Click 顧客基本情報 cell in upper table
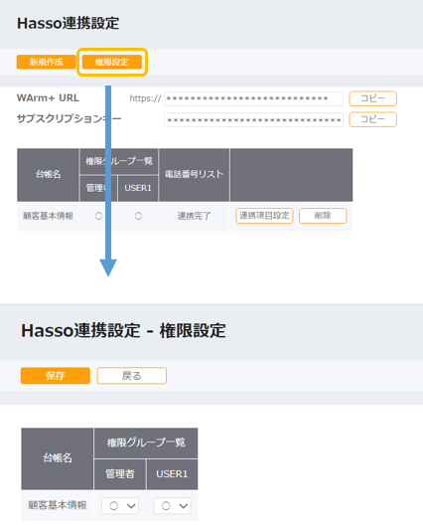The image size is (423, 525). [48, 216]
